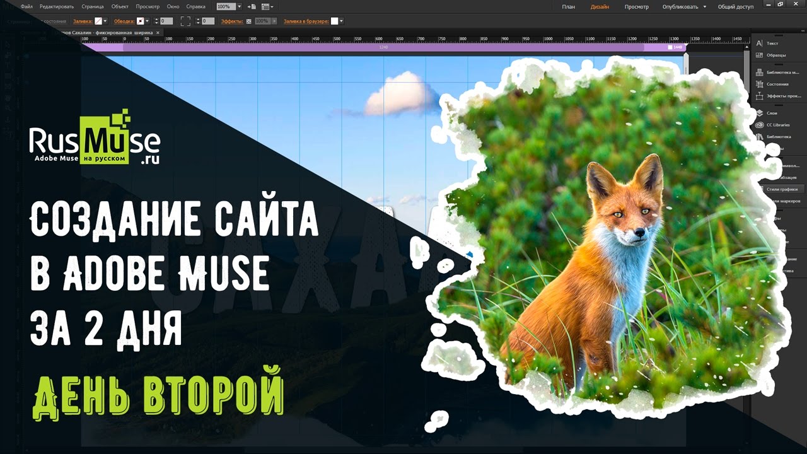The height and width of the screenshot is (454, 807).
Task: Open the Заливка fill options link
Action: click(83, 21)
